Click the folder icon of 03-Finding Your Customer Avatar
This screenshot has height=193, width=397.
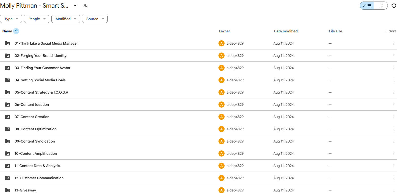coord(7,68)
